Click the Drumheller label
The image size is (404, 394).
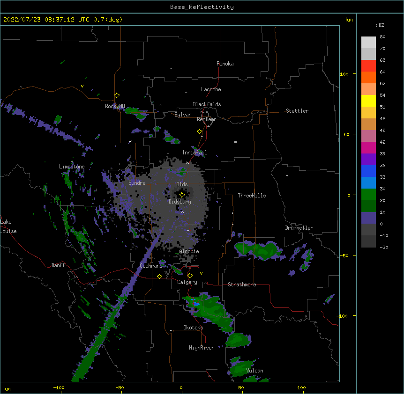click(x=299, y=228)
